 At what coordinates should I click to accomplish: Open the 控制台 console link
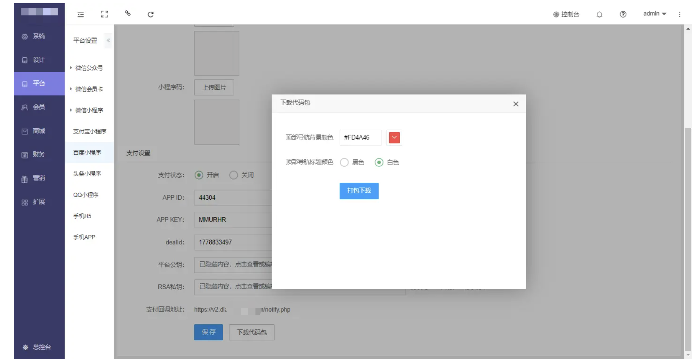coord(566,14)
